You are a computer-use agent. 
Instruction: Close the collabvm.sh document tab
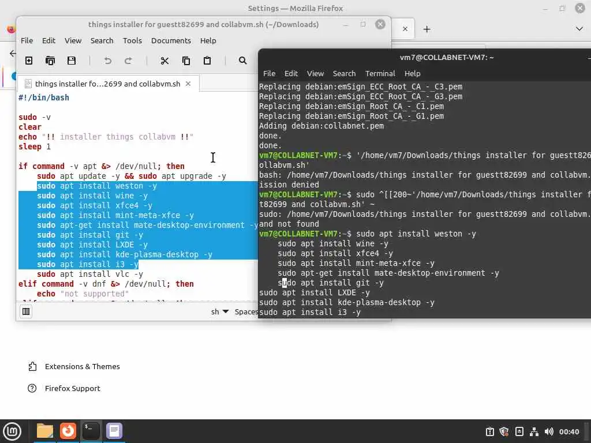(x=188, y=84)
